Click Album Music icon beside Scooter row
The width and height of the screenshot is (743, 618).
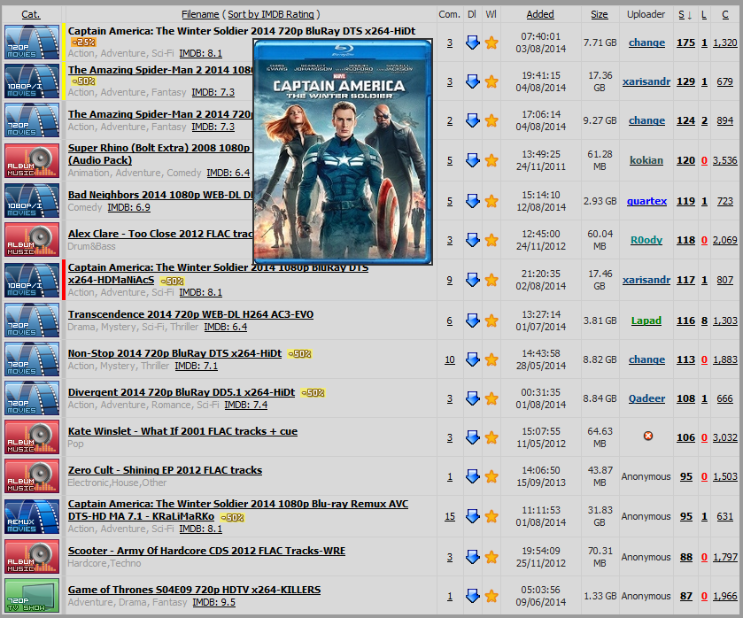tap(32, 556)
